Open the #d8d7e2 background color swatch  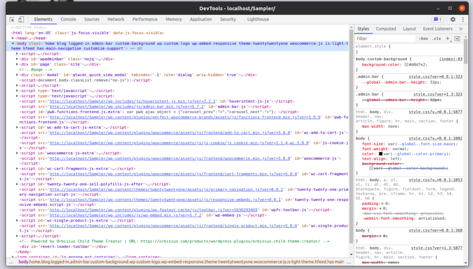406,65
